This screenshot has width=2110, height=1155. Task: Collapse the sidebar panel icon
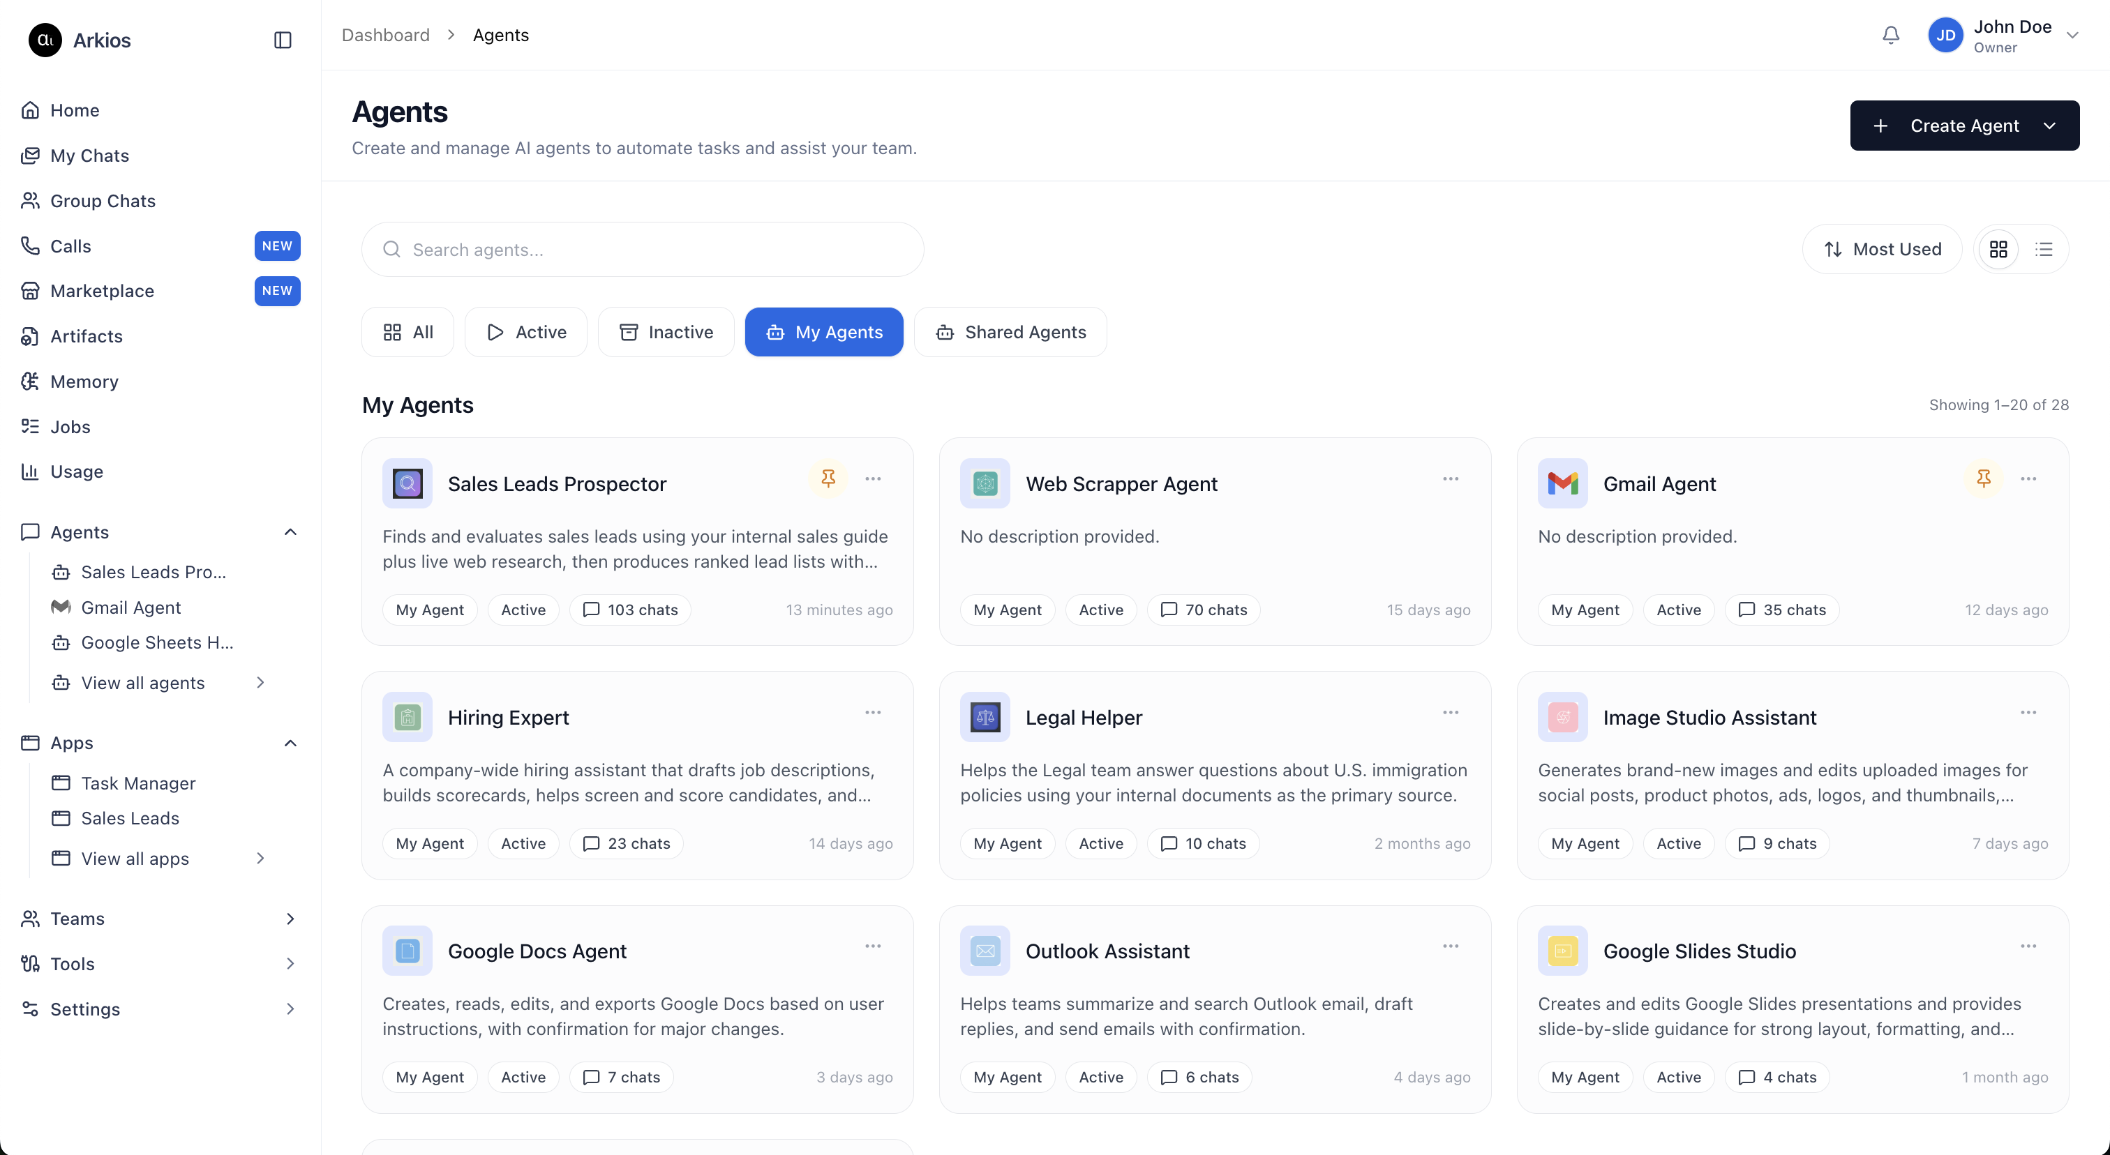point(283,40)
